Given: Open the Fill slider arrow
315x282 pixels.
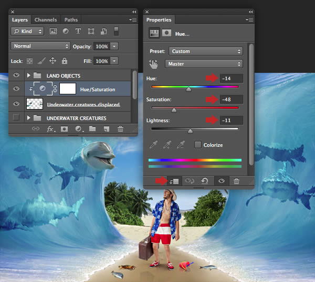Looking at the screenshot, I should [114, 61].
